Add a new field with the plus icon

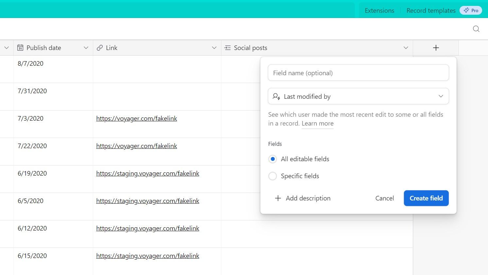point(436,48)
